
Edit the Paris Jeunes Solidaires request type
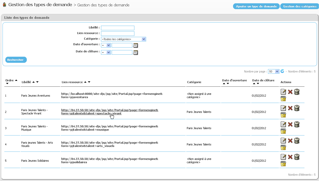pyautogui.click(x=283, y=157)
